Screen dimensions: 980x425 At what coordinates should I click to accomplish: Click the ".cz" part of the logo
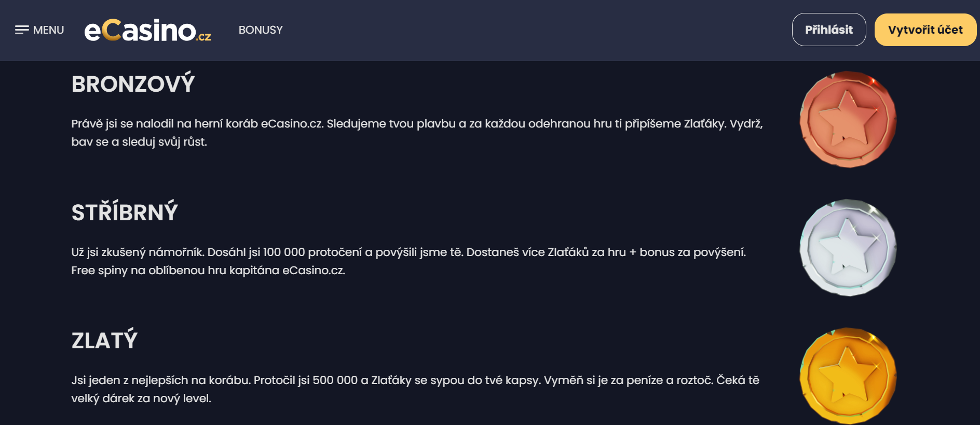tap(204, 36)
